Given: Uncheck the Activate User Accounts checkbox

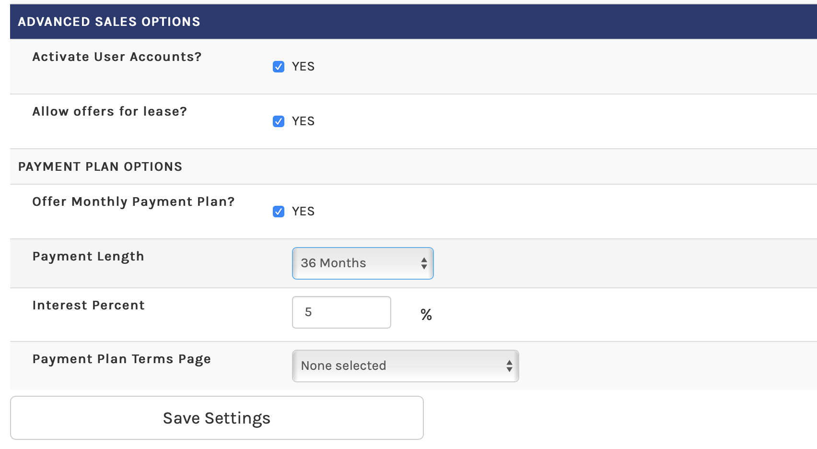Looking at the screenshot, I should pyautogui.click(x=279, y=67).
